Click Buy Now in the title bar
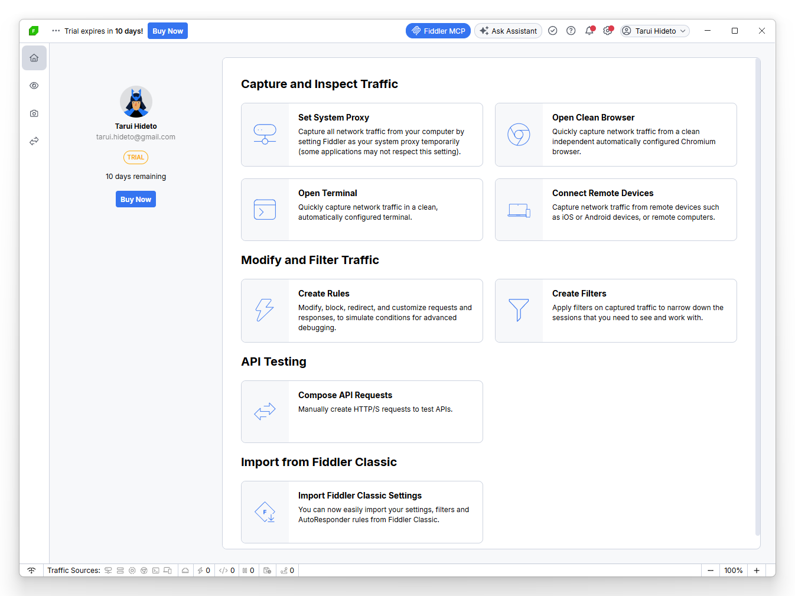The image size is (795, 596). pyautogui.click(x=168, y=31)
